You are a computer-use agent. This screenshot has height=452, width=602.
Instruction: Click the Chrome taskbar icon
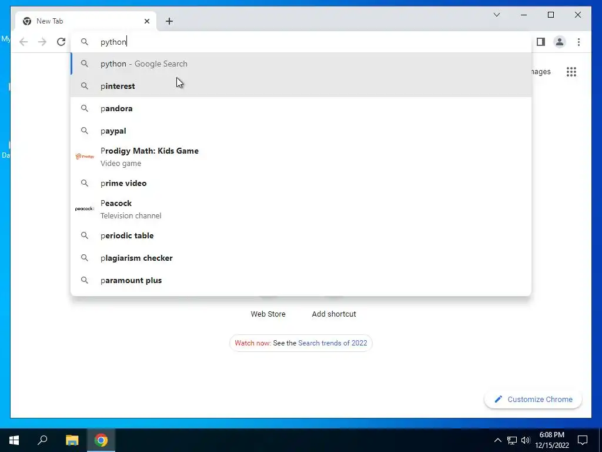[x=101, y=440]
